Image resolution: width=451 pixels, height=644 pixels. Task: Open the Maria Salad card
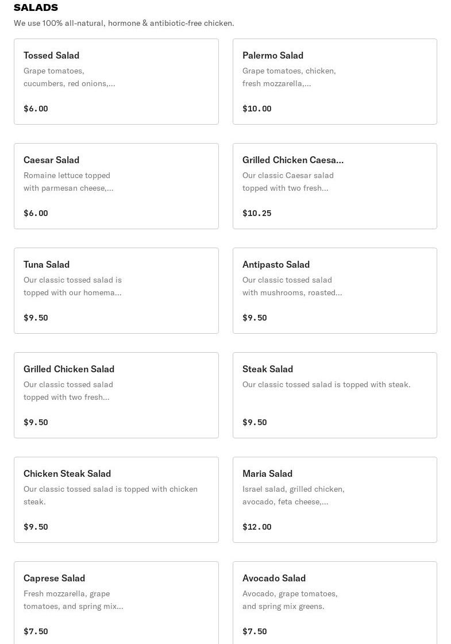pyautogui.click(x=334, y=500)
